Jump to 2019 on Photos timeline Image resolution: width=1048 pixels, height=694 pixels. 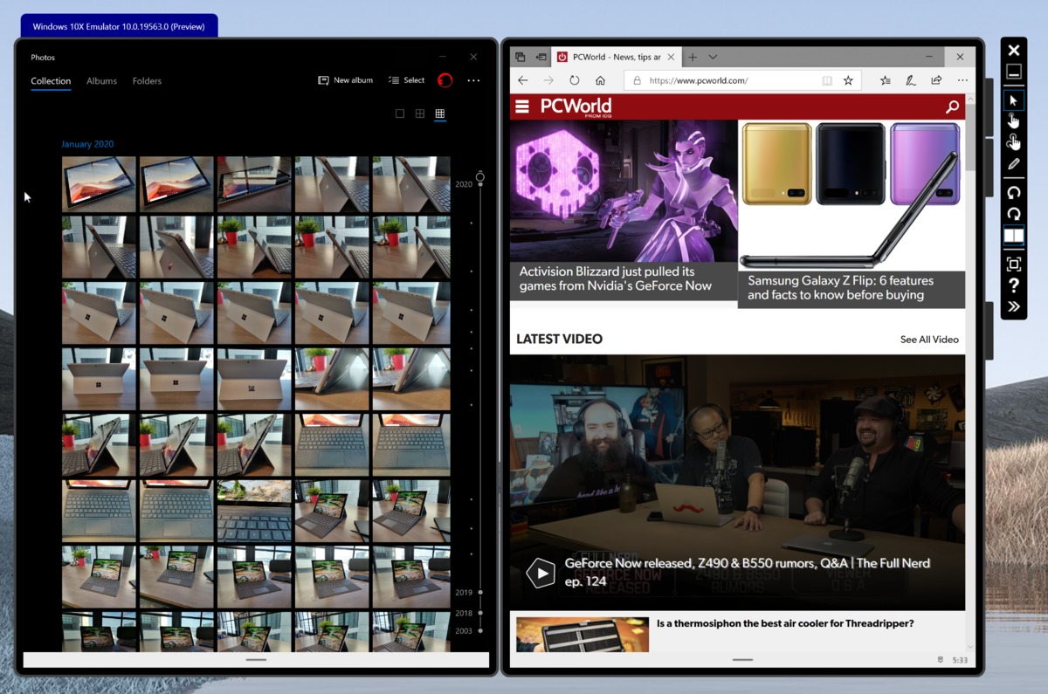click(x=464, y=593)
